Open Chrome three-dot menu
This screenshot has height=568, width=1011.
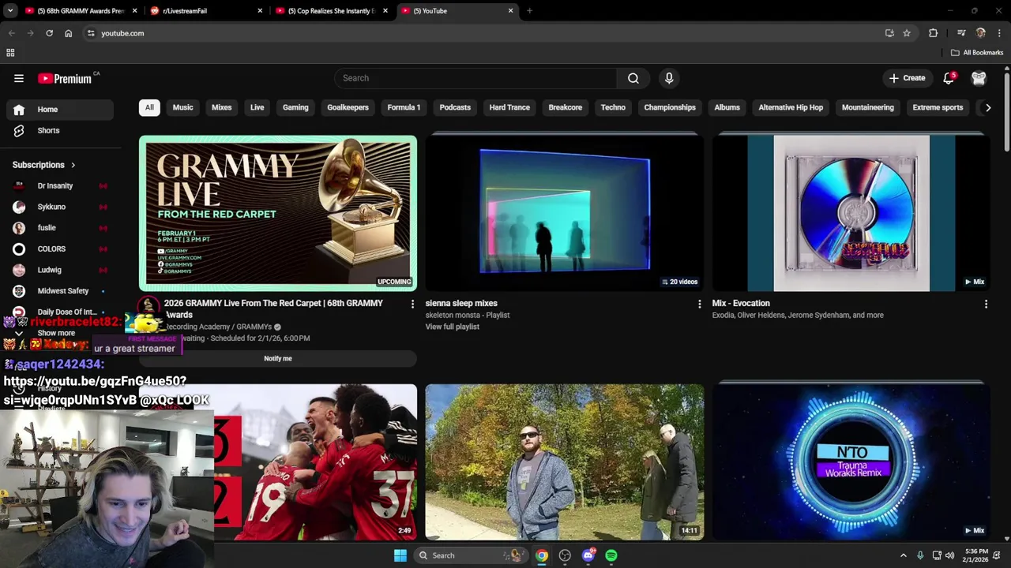point(999,33)
